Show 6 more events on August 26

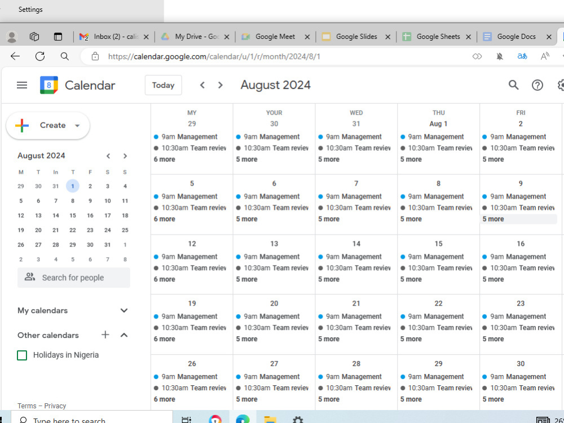pos(164,399)
